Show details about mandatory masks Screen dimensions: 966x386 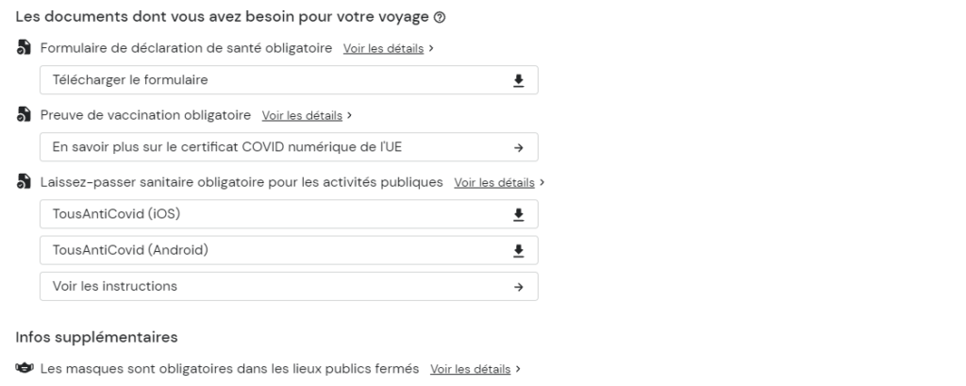(470, 369)
